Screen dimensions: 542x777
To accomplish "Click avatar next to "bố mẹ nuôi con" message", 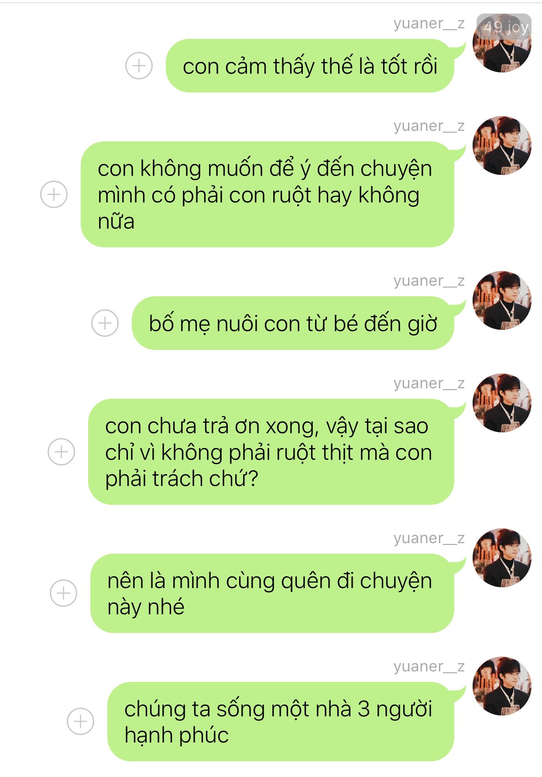I will (x=502, y=300).
